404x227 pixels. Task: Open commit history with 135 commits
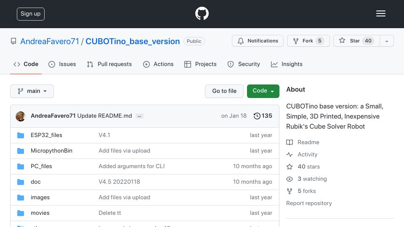click(x=263, y=116)
